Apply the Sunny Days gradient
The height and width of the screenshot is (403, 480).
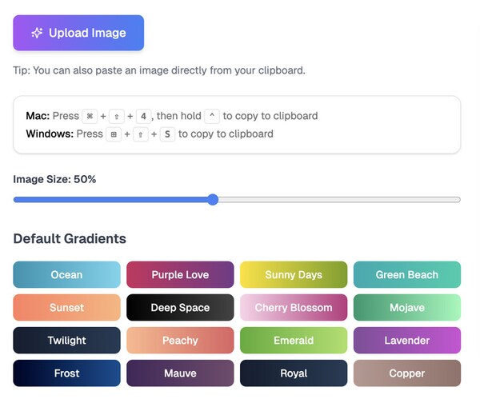click(294, 274)
